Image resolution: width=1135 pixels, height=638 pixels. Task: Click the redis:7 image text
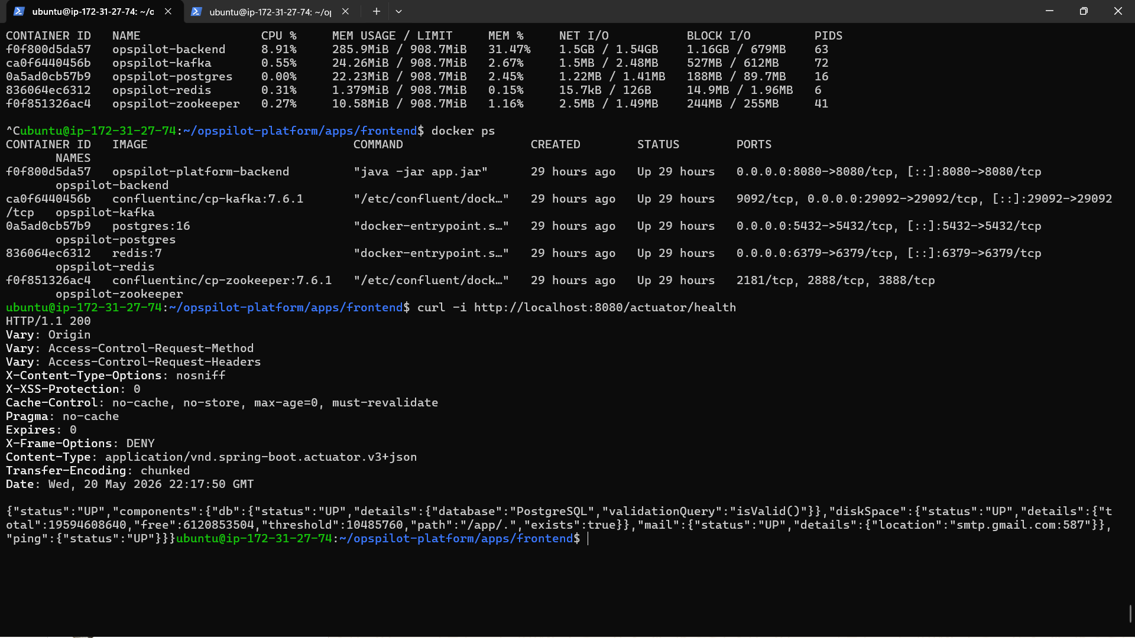137,253
